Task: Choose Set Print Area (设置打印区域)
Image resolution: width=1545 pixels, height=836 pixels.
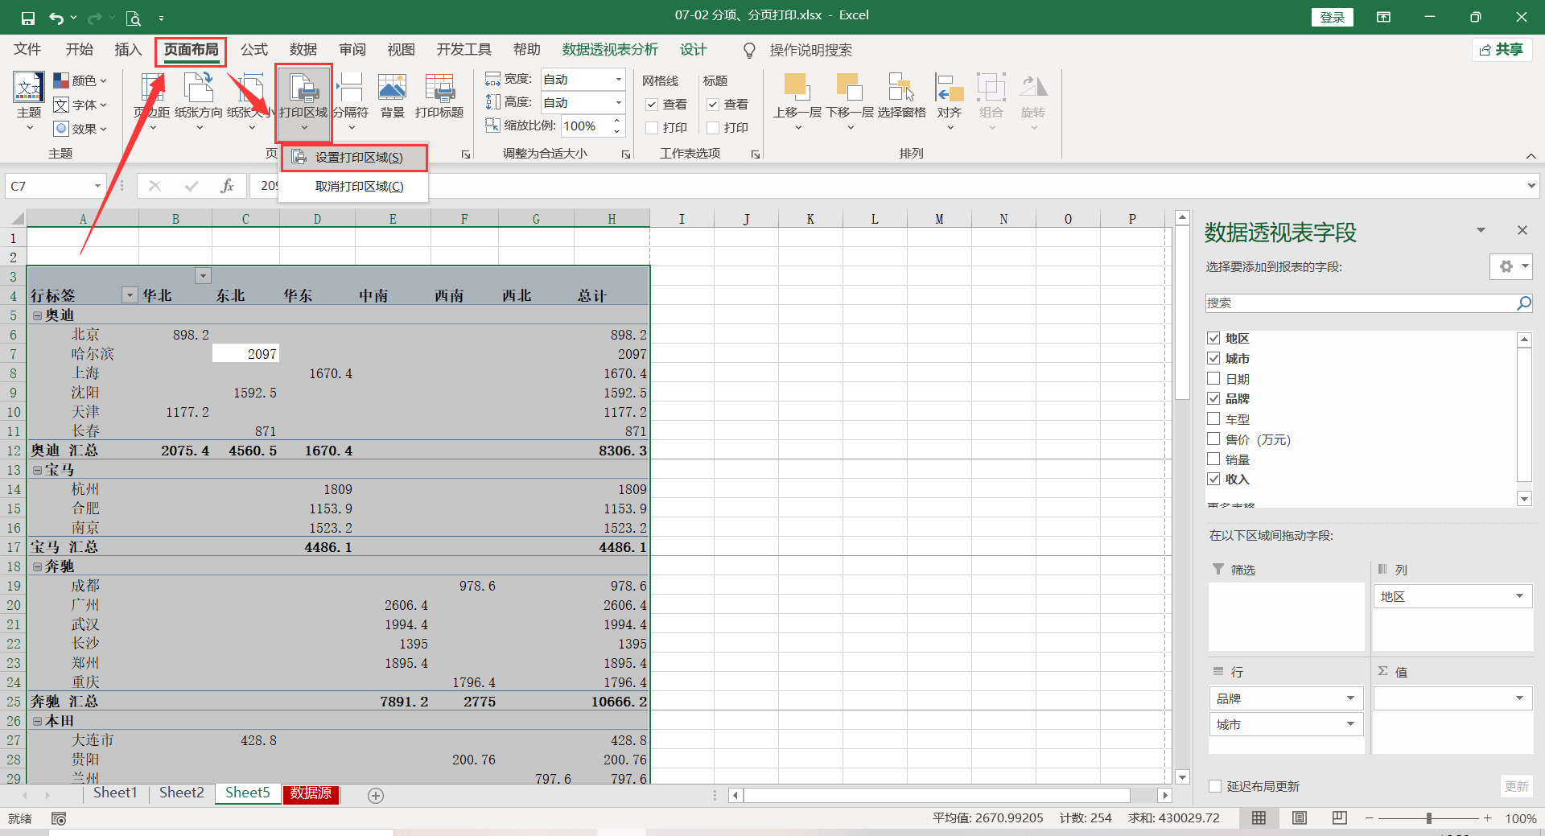Action: click(x=354, y=157)
